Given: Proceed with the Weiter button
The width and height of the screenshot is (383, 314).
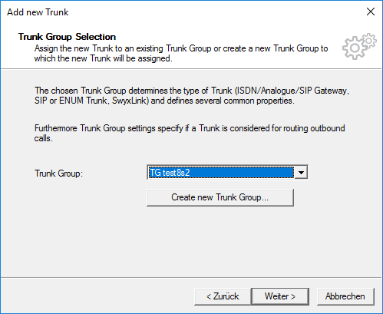Looking at the screenshot, I should (280, 296).
